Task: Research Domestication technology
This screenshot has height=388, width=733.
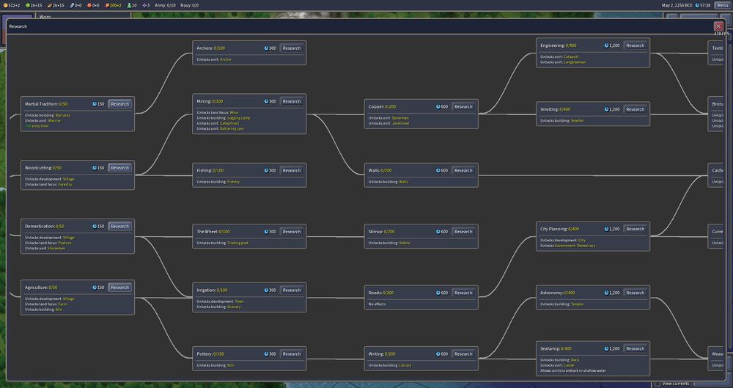Action: pos(119,226)
